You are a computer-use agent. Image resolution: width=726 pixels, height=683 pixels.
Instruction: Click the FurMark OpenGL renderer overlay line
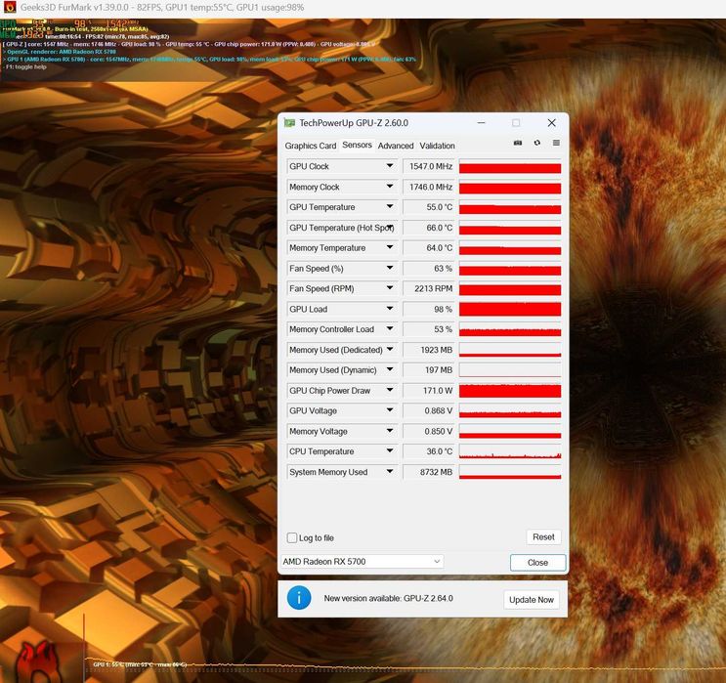pos(60,52)
